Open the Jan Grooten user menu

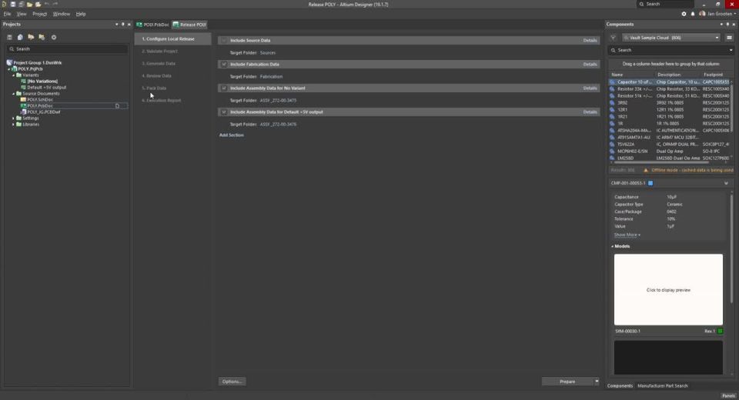coord(717,14)
